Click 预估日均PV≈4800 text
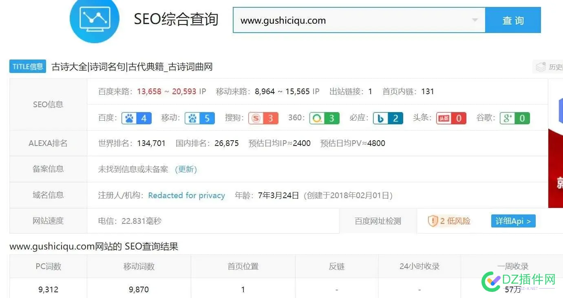Image resolution: width=563 pixels, height=298 pixels. pyautogui.click(x=353, y=143)
